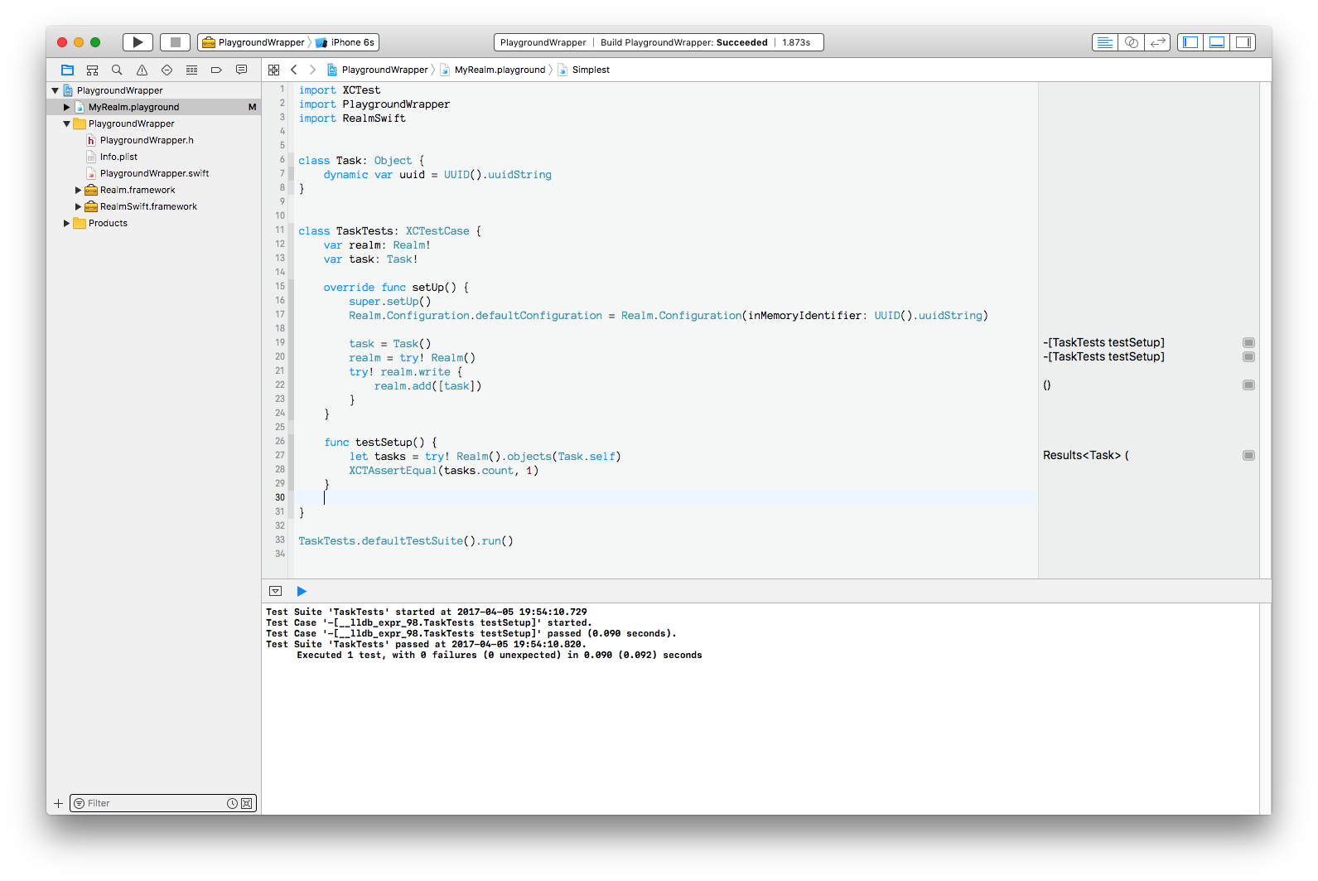Select Simplest in the jump bar
The width and height of the screenshot is (1318, 881).
point(583,70)
